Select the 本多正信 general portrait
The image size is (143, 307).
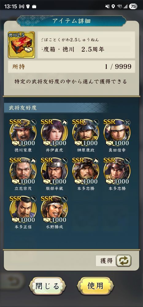coord(23,209)
